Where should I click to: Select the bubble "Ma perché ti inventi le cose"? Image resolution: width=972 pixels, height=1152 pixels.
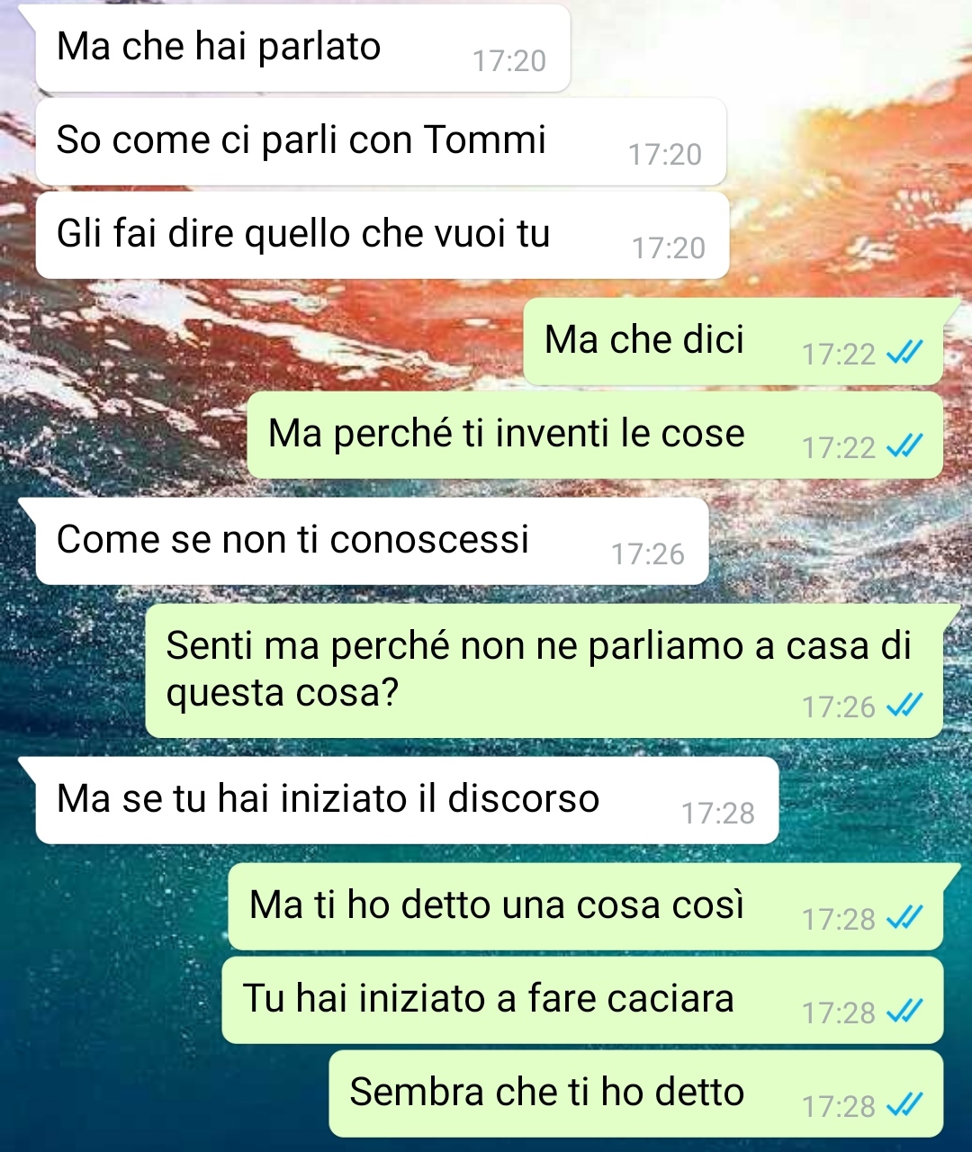(595, 435)
